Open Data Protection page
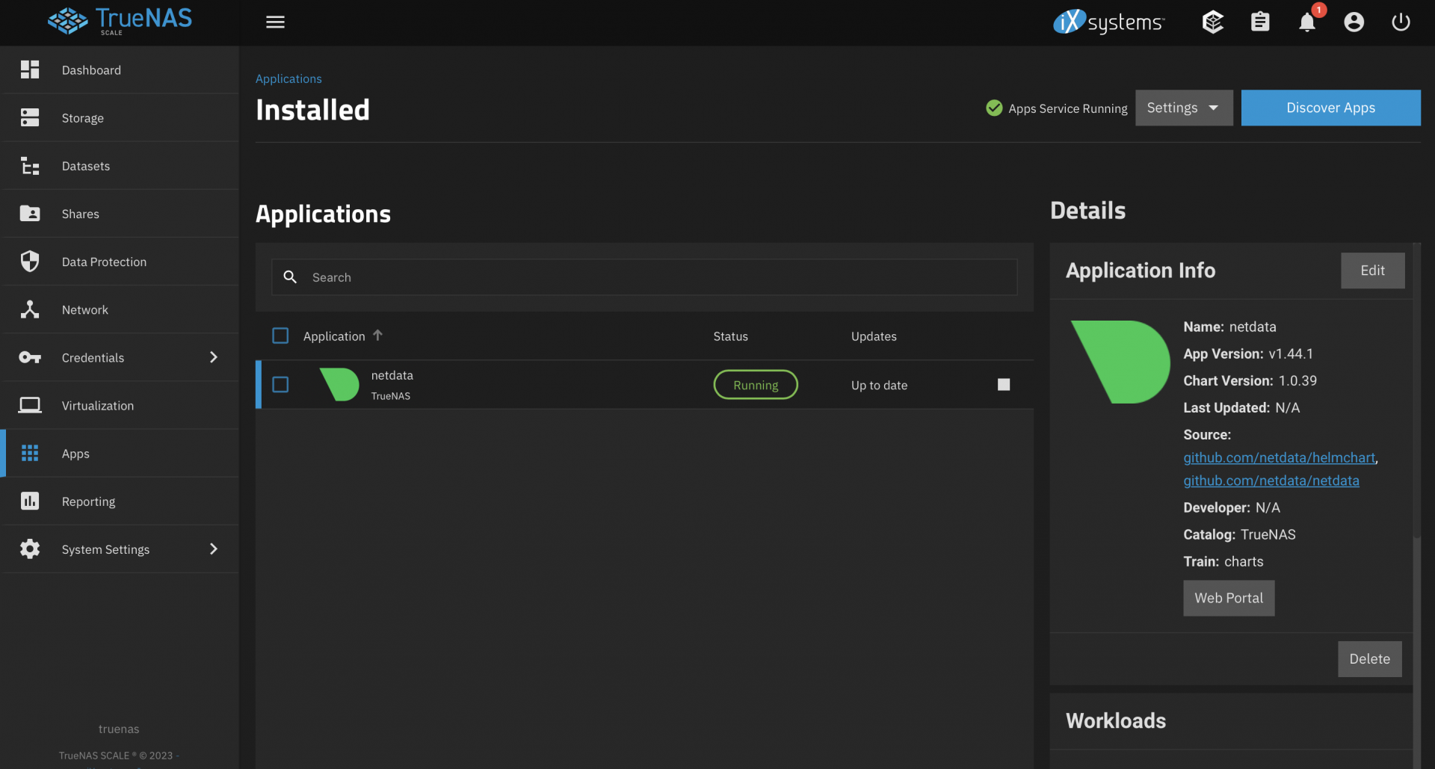Viewport: 1435px width, 769px height. pyautogui.click(x=120, y=261)
